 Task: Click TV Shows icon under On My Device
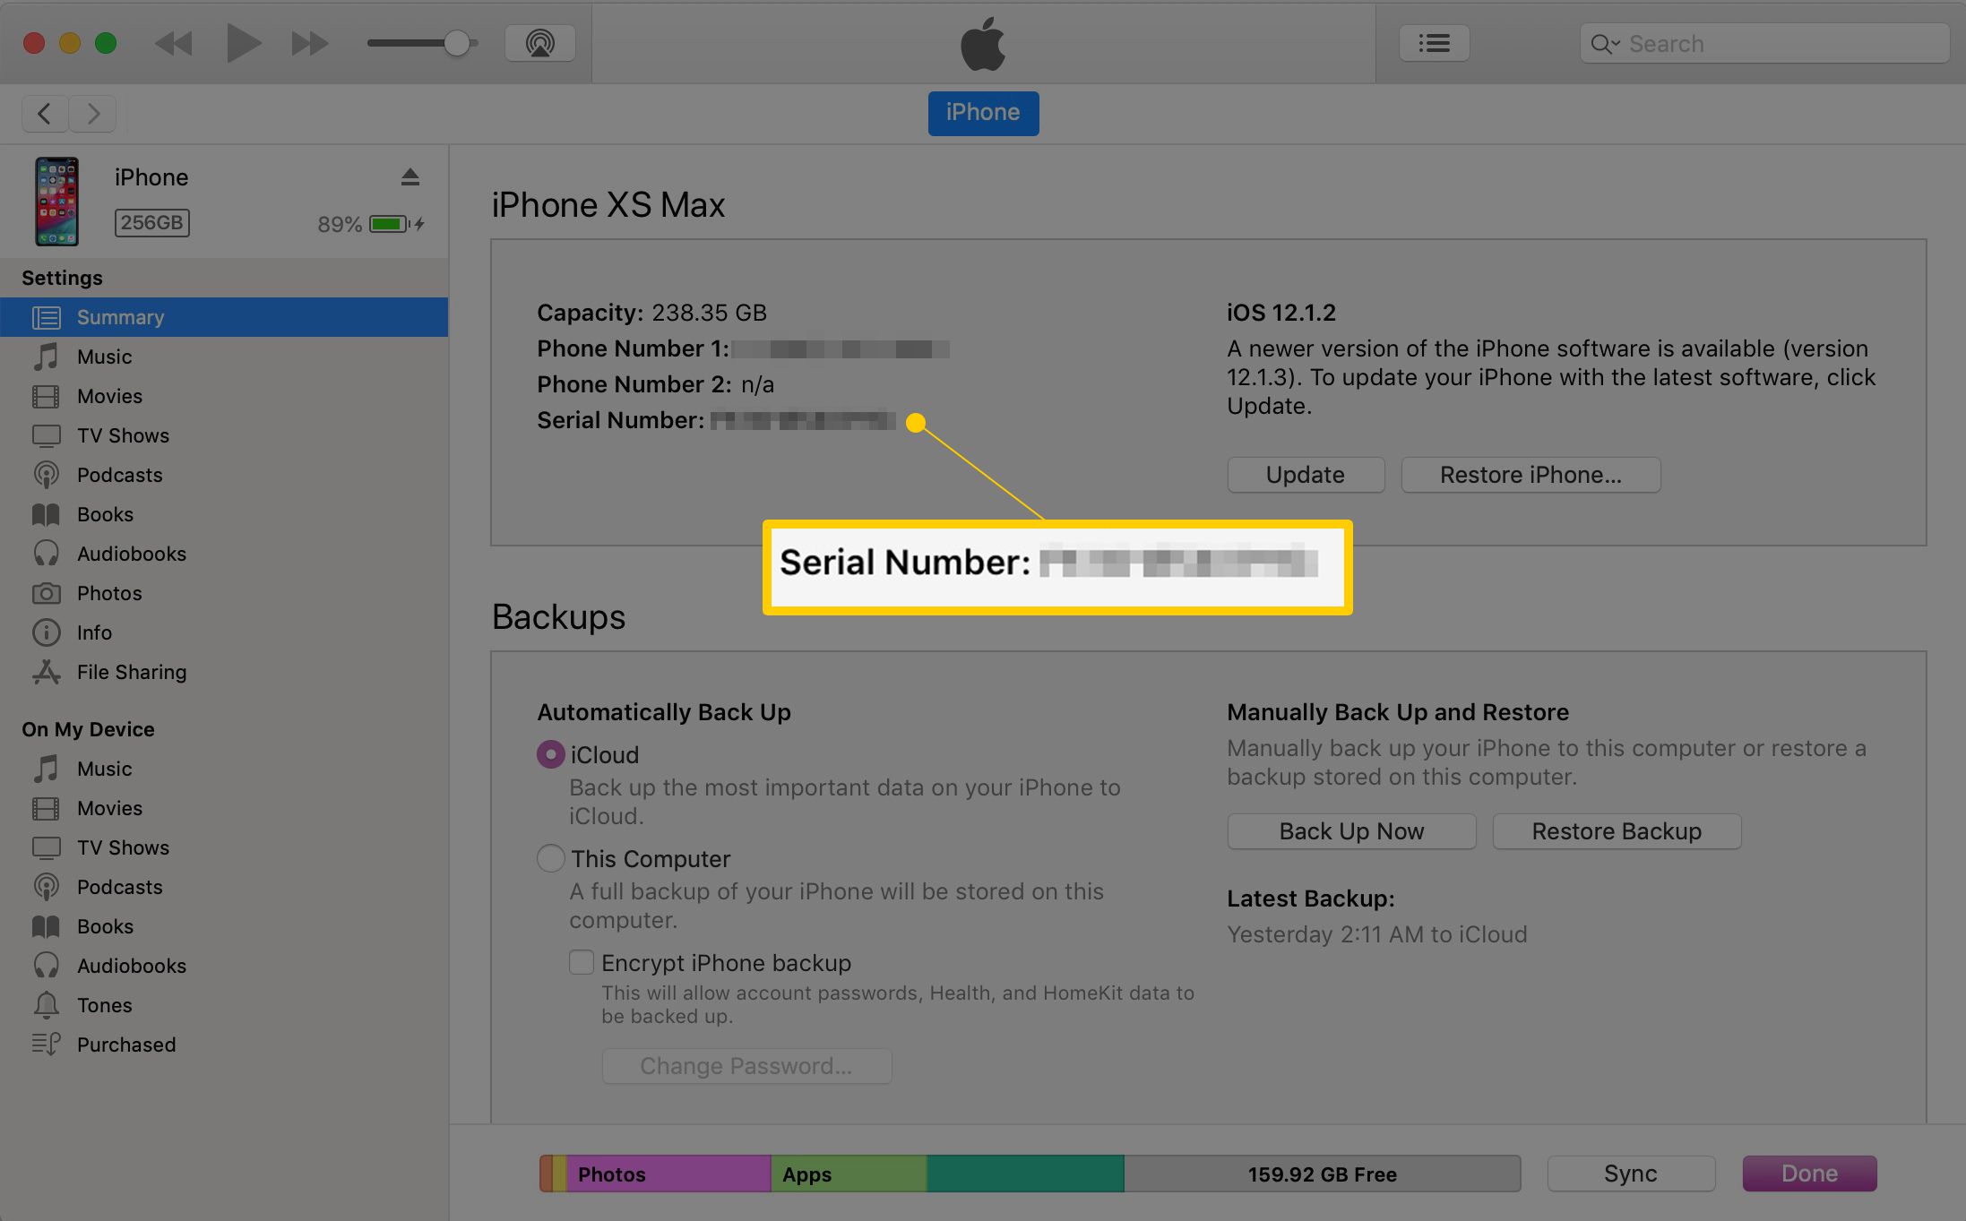[x=46, y=847]
